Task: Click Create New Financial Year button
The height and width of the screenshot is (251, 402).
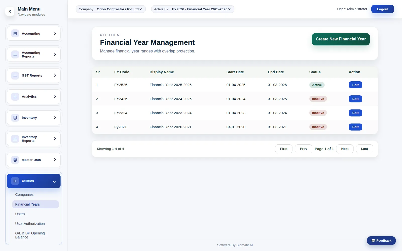Action: pos(341,39)
